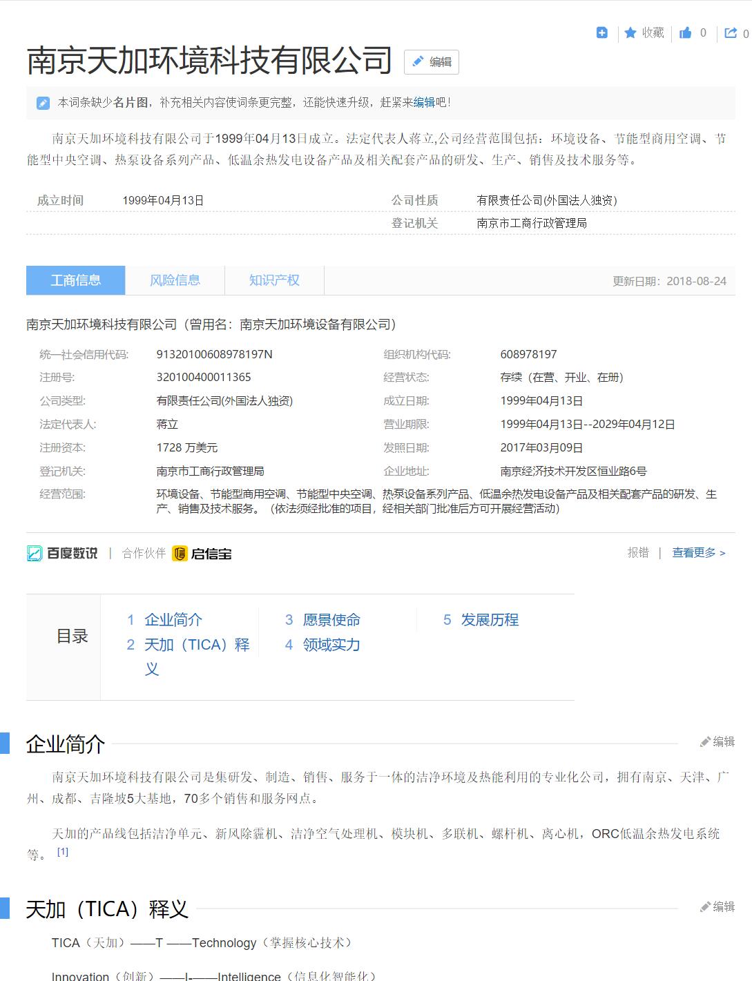Click the 目录 contents label
The width and height of the screenshot is (752, 981).
tap(72, 636)
